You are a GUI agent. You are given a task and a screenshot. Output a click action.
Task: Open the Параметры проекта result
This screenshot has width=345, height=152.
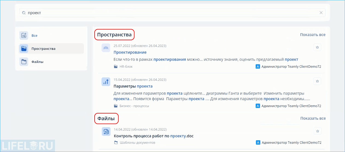click(133, 86)
